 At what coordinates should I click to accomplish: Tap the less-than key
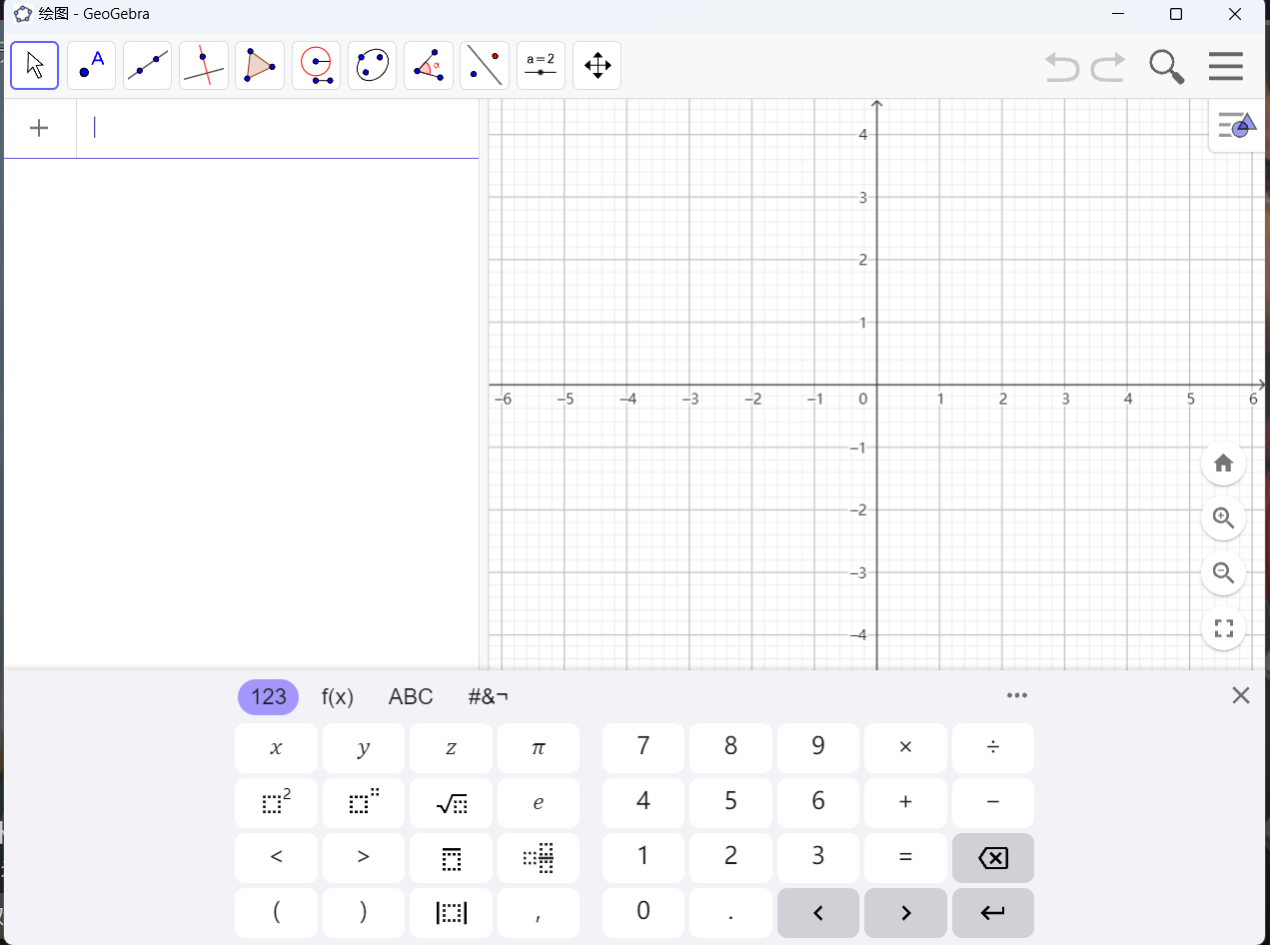coord(276,858)
